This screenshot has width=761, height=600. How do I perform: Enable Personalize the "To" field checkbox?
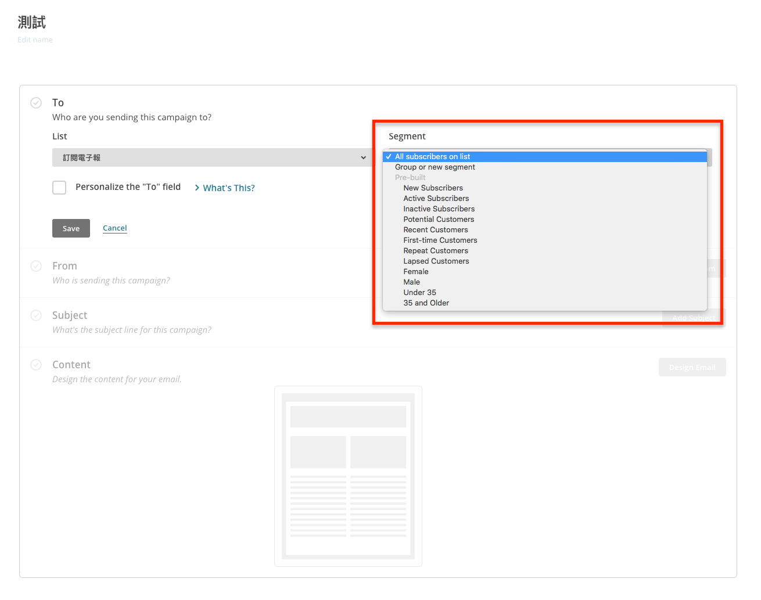59,188
